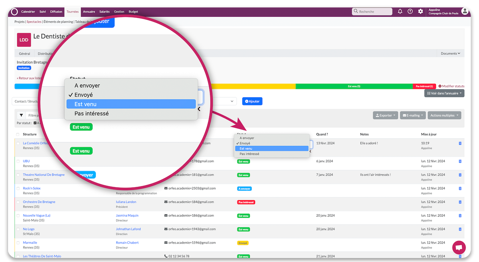
Task: Open the Spectacles breadcrumb link
Action: pos(34,22)
